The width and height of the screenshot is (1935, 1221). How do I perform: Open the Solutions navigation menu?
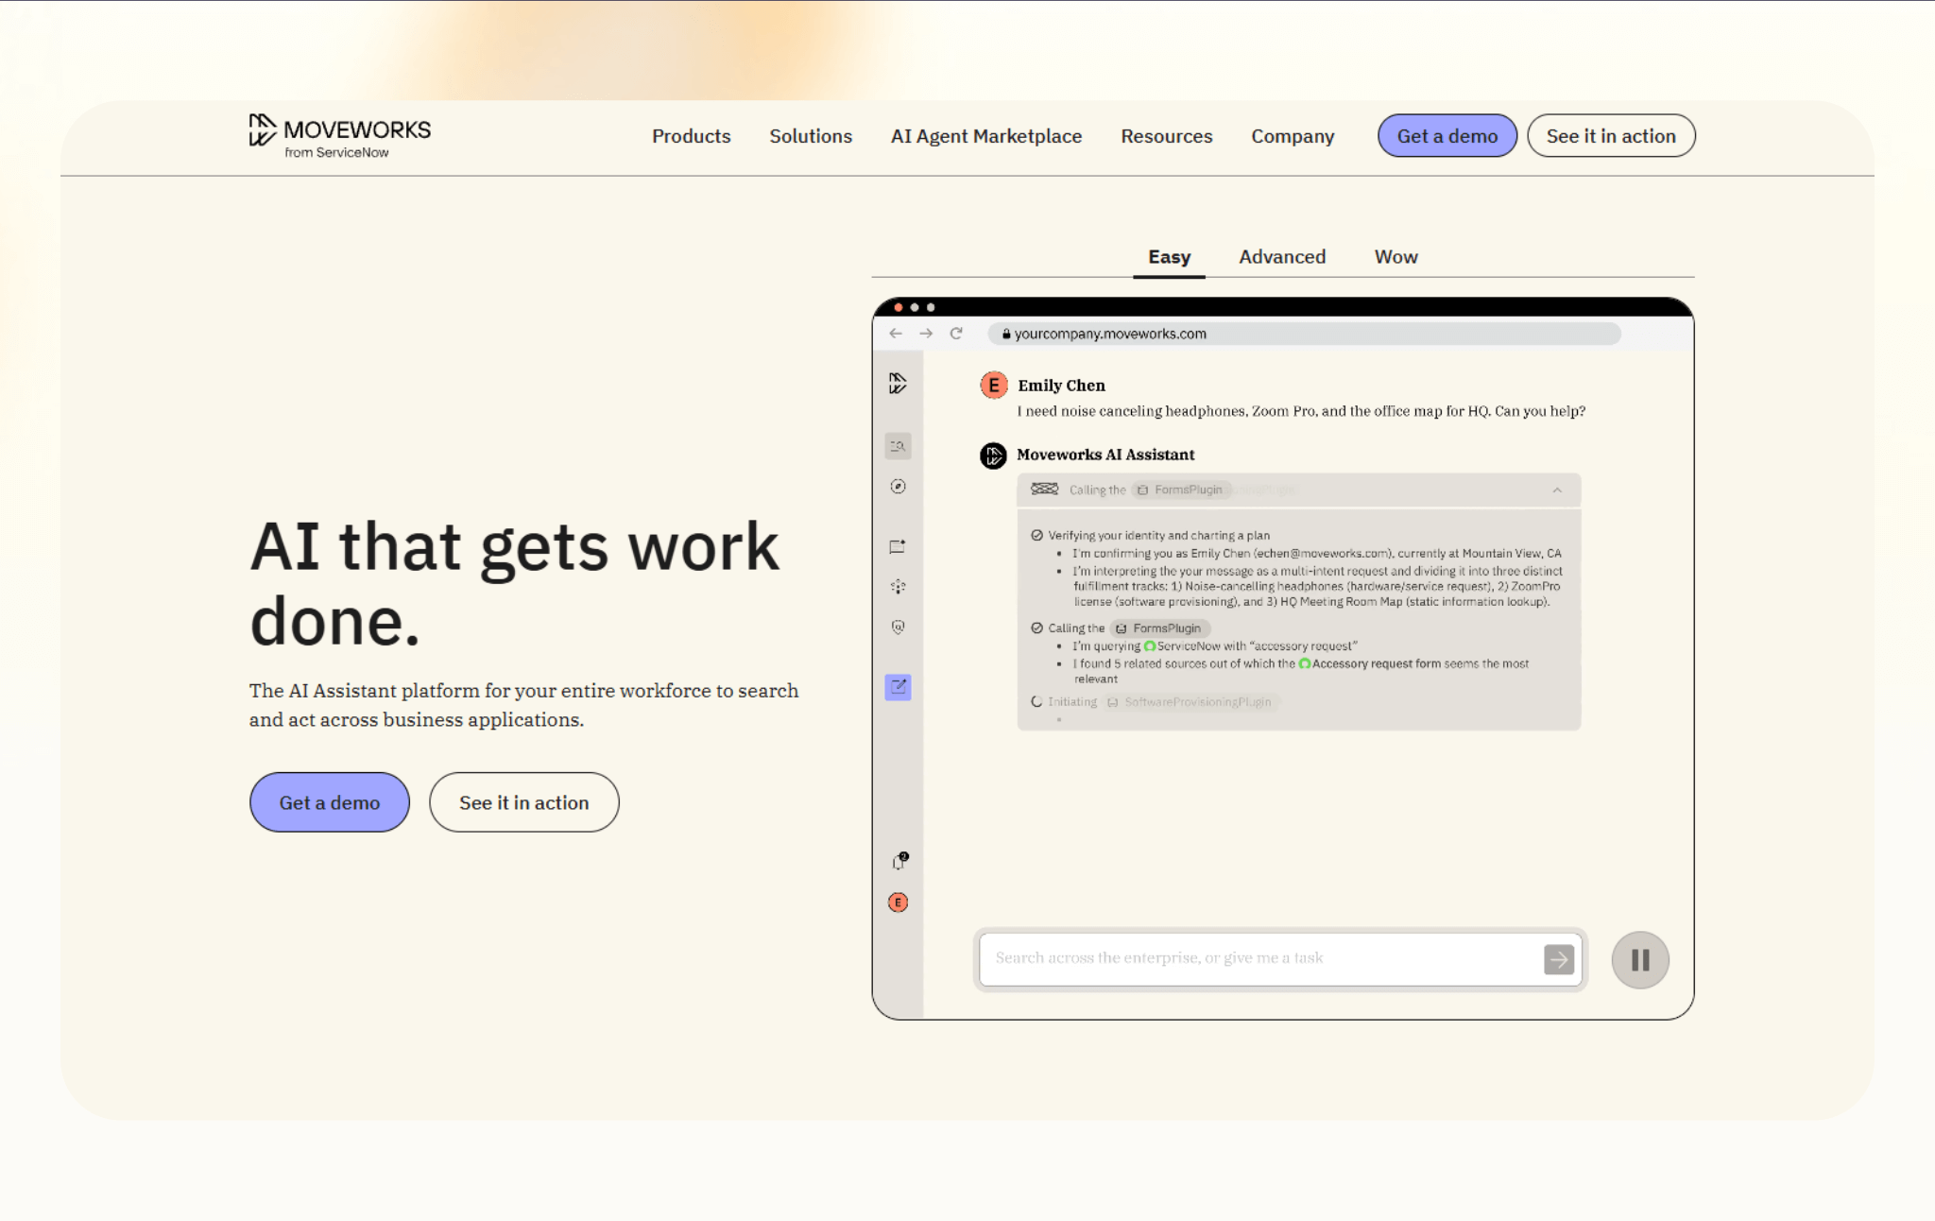[810, 136]
